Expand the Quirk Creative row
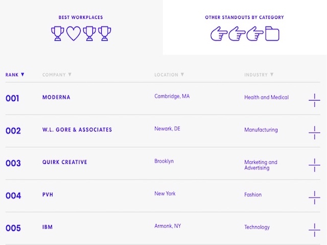Viewport: 327px width, 245px height. pyautogui.click(x=314, y=165)
